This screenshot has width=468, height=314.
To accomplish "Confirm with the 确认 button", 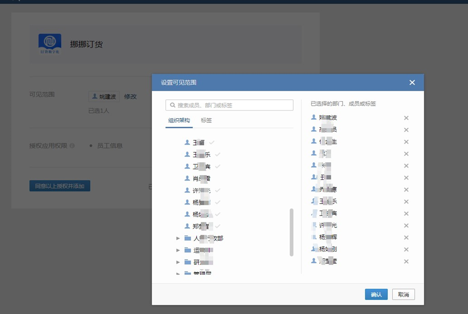I will click(x=376, y=294).
